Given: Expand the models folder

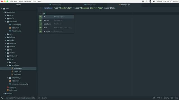Looking at the screenshot, I should [5, 53].
